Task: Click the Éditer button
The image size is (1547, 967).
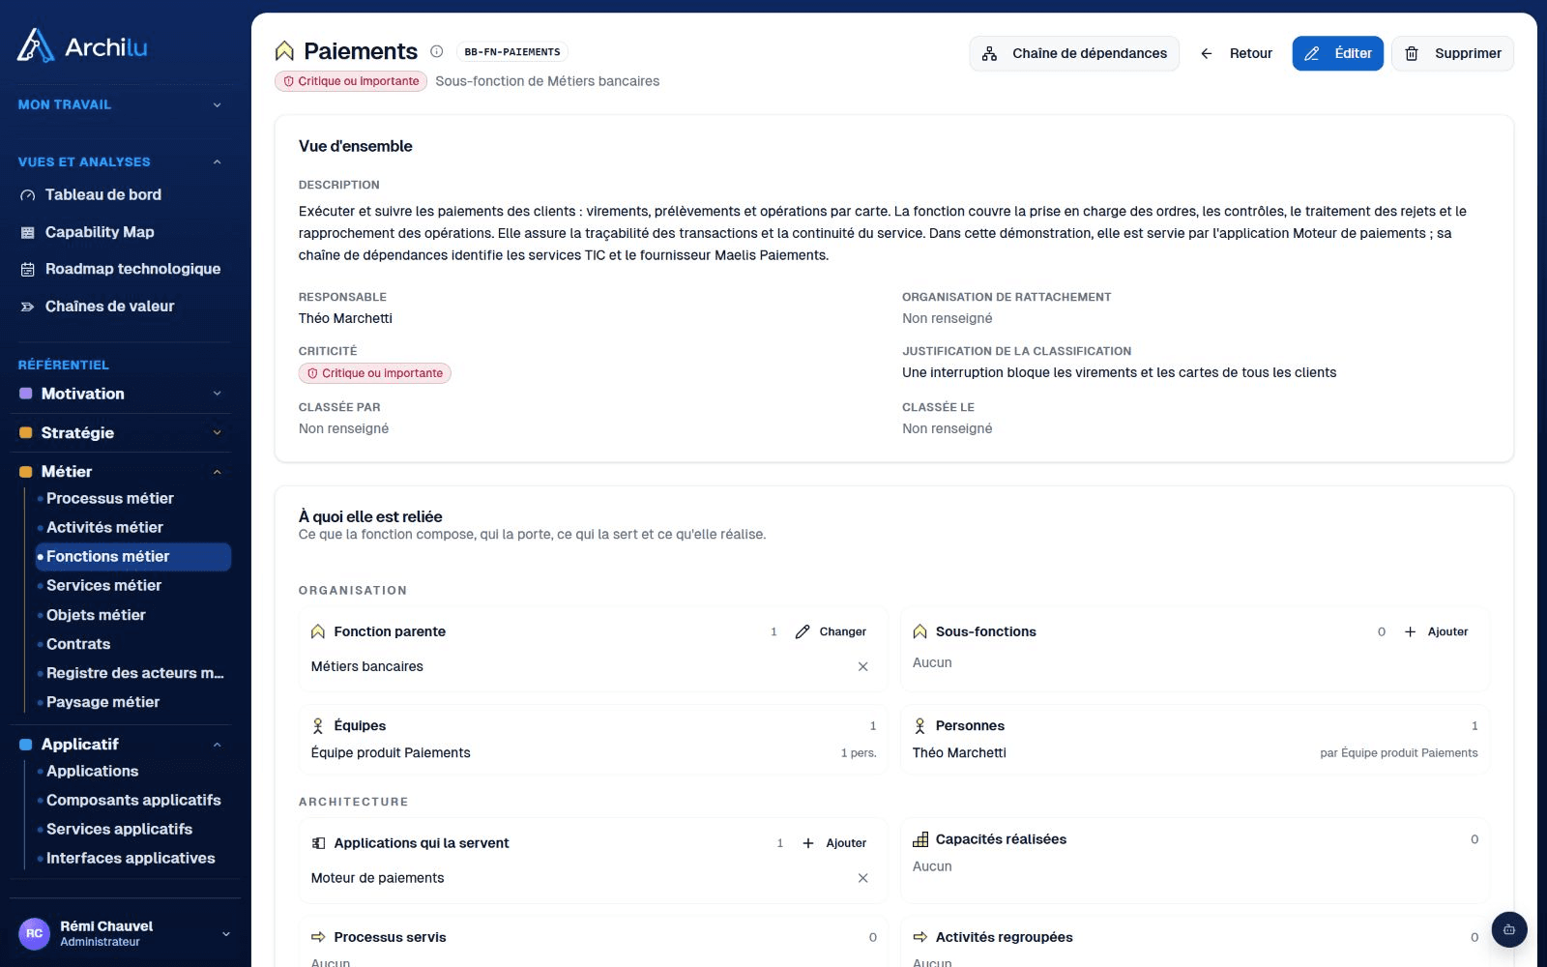Action: click(1338, 53)
